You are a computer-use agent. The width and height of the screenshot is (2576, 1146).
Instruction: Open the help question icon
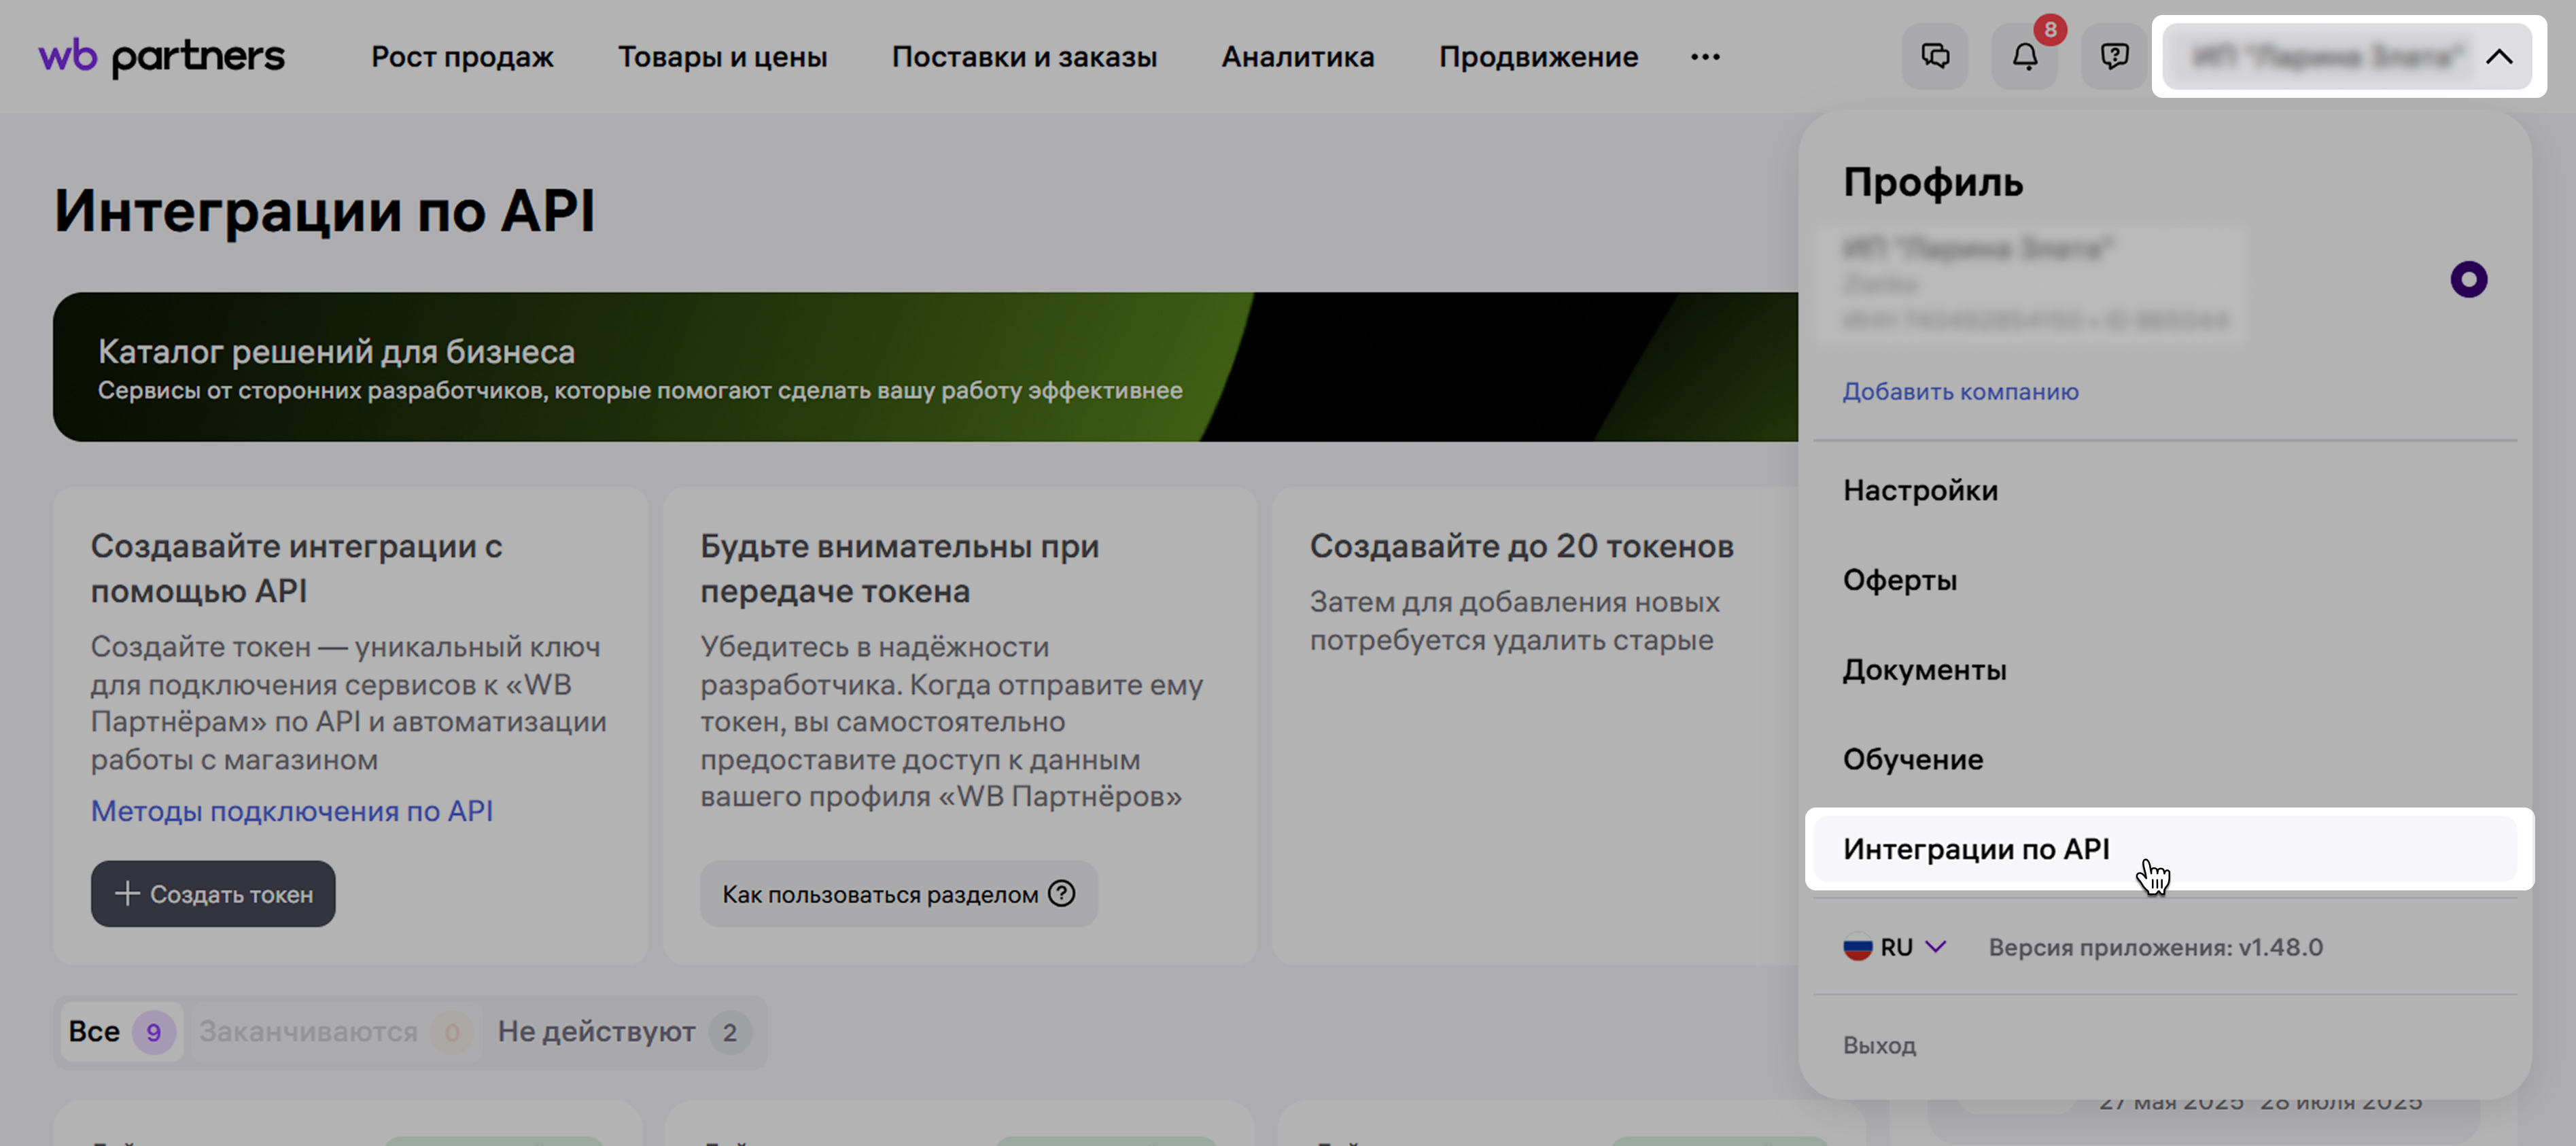pyautogui.click(x=2114, y=56)
